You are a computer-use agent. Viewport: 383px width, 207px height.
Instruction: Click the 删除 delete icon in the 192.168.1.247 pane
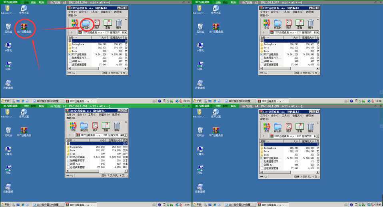[311, 24]
